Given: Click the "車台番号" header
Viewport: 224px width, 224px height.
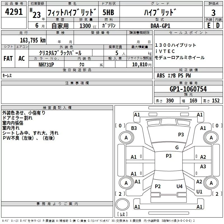Looking at the screenshot, I should tap(188, 83).
